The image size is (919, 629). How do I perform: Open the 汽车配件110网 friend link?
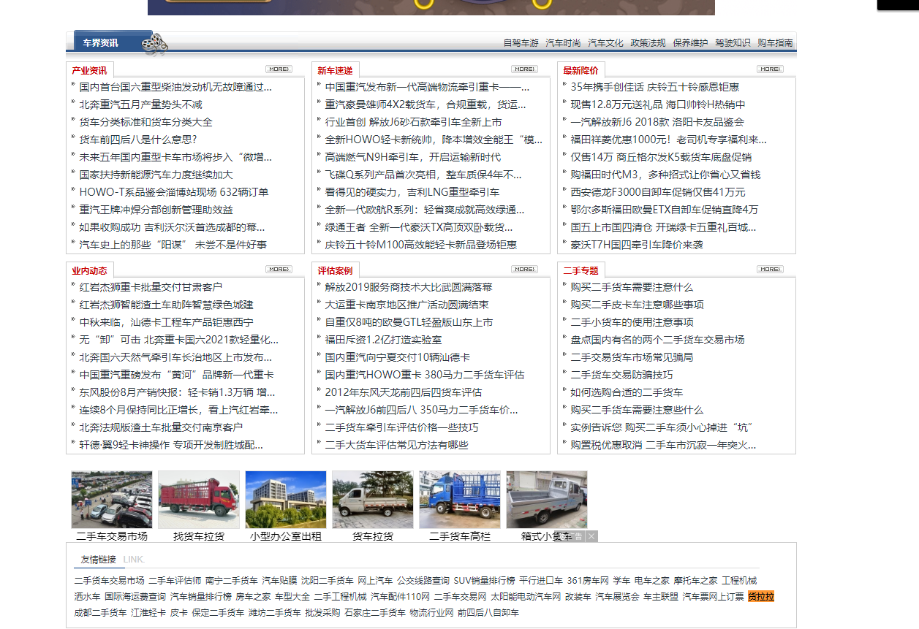tap(399, 595)
